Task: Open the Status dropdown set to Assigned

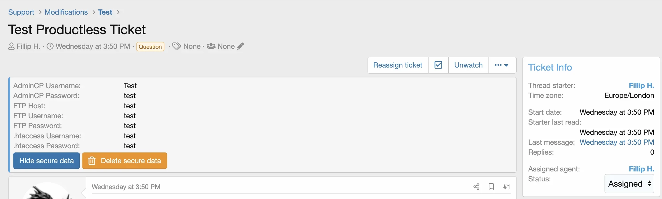Action: click(x=629, y=184)
